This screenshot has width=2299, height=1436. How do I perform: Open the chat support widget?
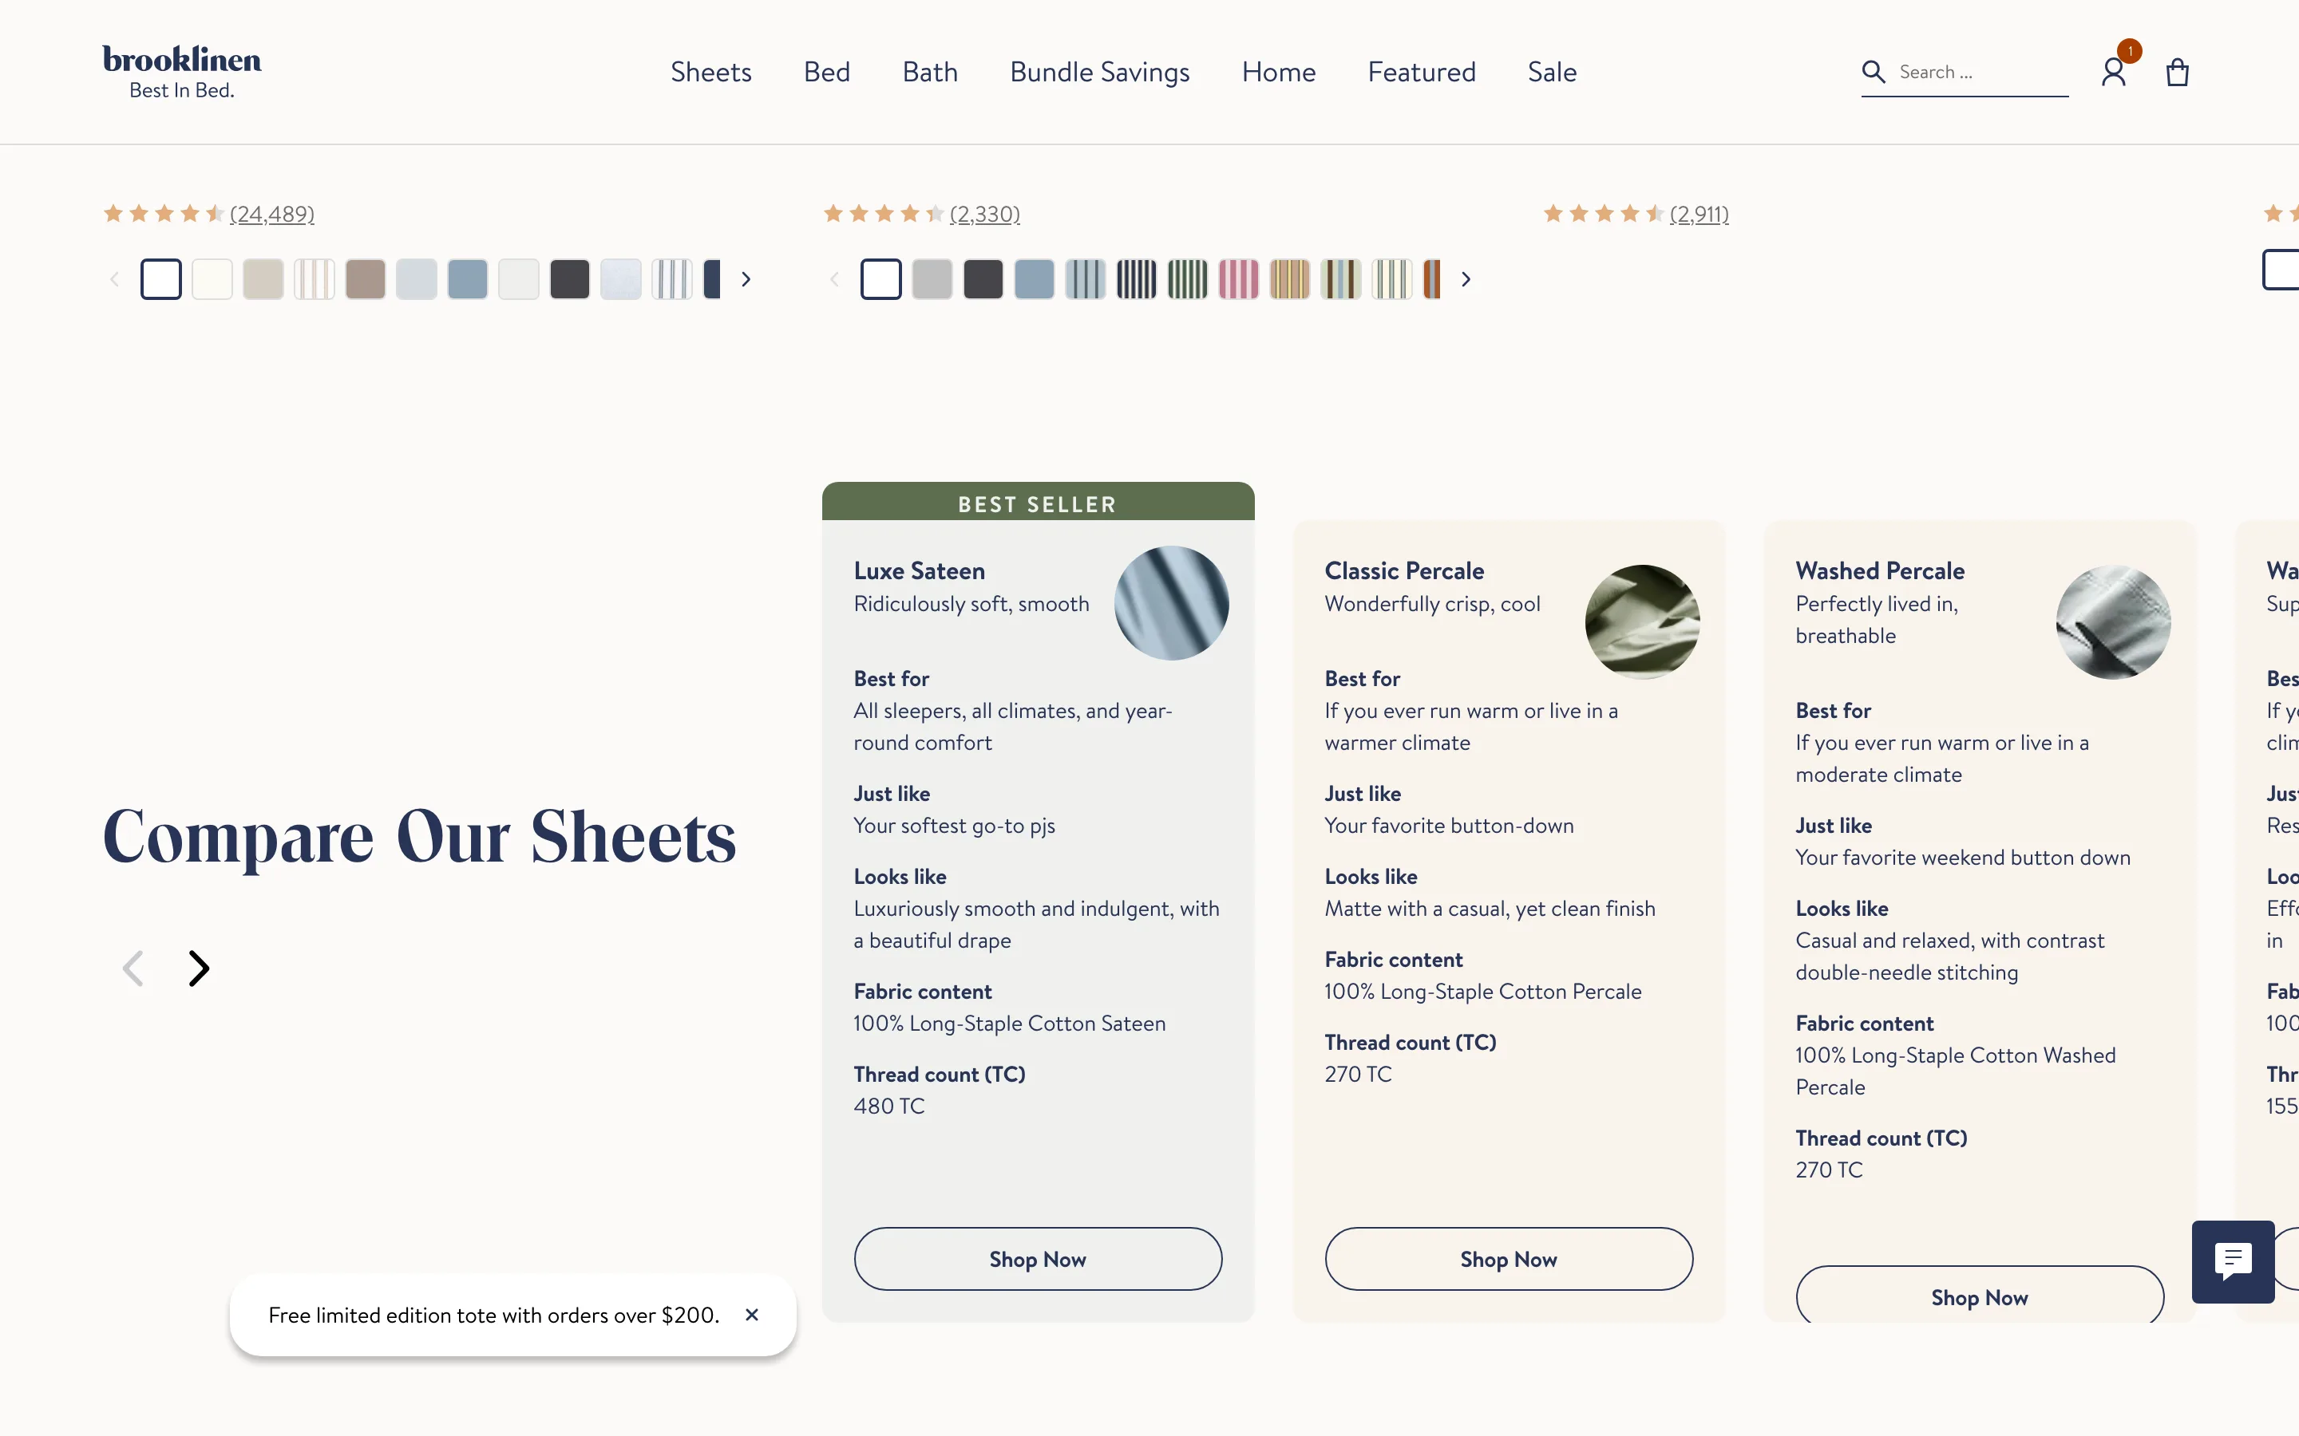[2233, 1261]
